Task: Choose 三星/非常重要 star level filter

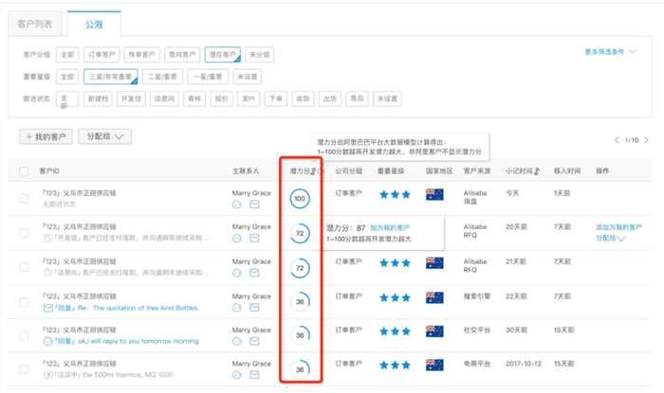Action: pyautogui.click(x=111, y=77)
